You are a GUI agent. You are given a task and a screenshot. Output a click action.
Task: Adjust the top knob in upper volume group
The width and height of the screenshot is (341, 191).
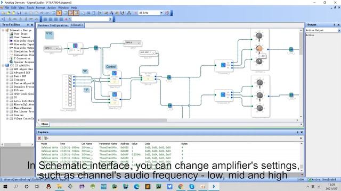pyautogui.click(x=259, y=36)
